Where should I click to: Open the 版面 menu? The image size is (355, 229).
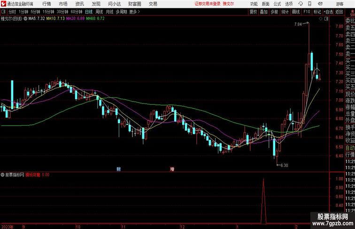[x=266, y=4]
